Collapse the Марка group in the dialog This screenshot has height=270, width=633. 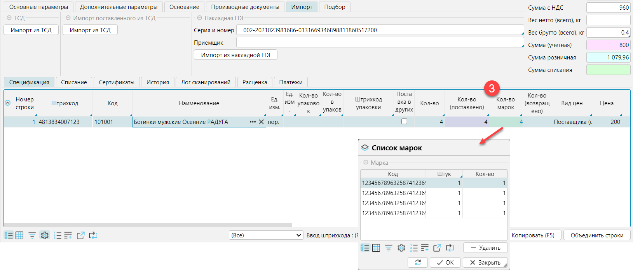pyautogui.click(x=366, y=162)
